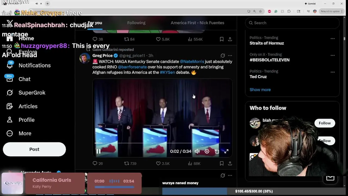Open more options on Greg Price post
The height and width of the screenshot is (196, 348).
tap(230, 56)
